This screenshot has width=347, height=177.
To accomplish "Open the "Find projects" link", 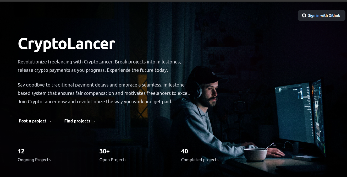I will (x=80, y=121).
